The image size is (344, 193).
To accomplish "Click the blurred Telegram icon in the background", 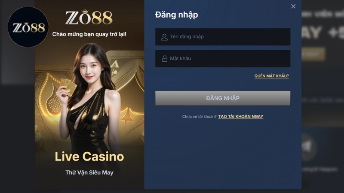I will (x=307, y=147).
